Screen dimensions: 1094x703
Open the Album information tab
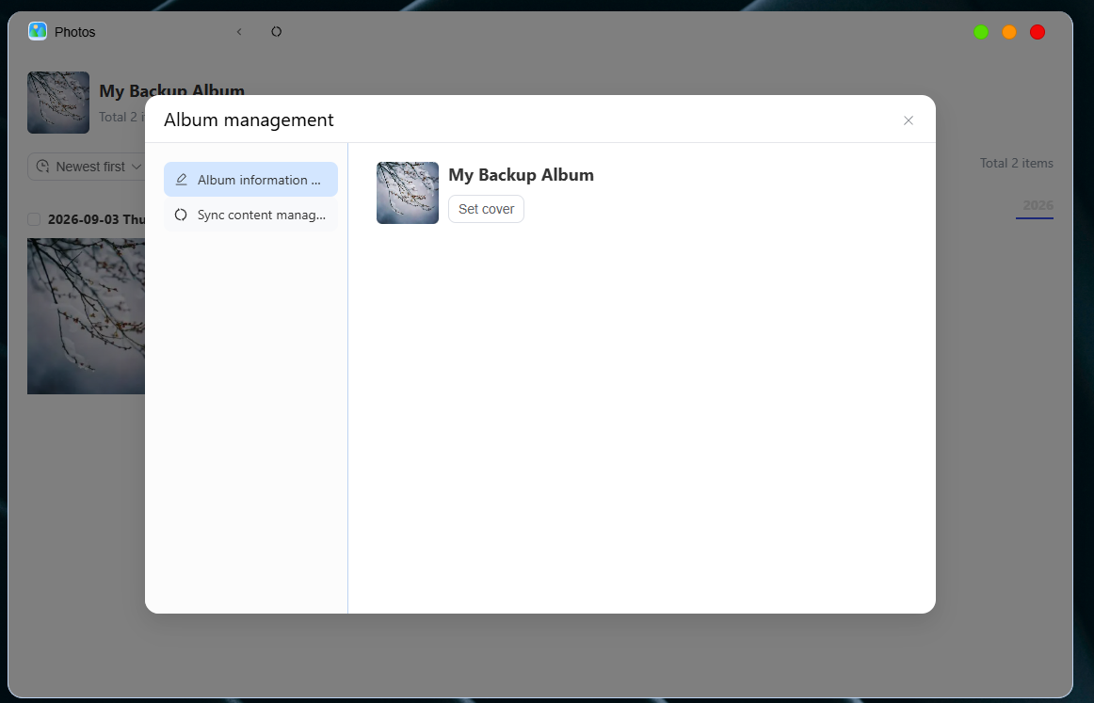(250, 179)
